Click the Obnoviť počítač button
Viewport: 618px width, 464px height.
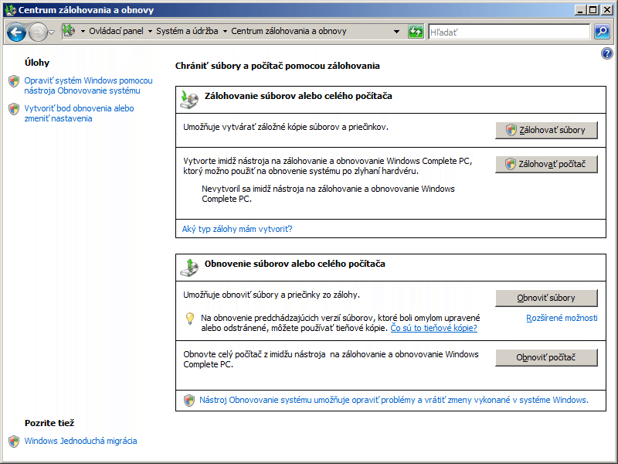coord(546,357)
